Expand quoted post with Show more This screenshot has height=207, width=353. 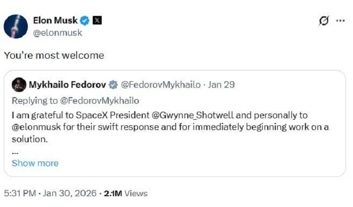[35, 163]
